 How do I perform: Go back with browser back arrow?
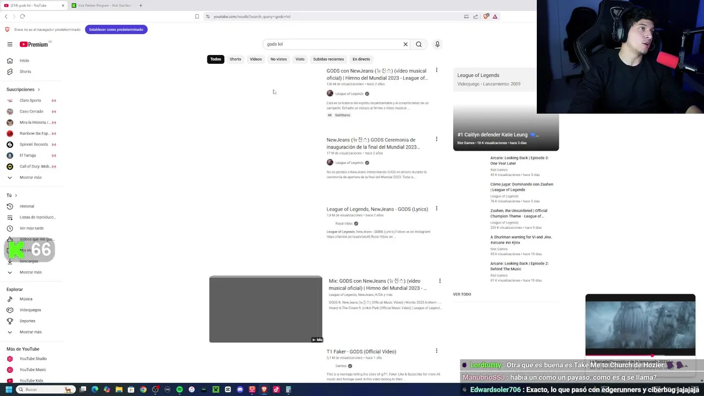tap(6, 16)
